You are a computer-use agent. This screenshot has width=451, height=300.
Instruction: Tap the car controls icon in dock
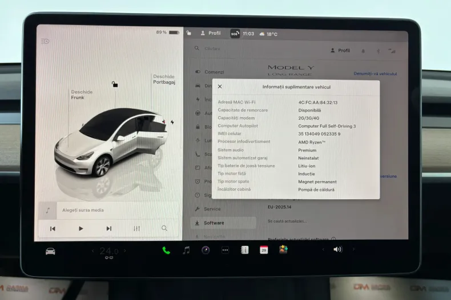[50, 252]
